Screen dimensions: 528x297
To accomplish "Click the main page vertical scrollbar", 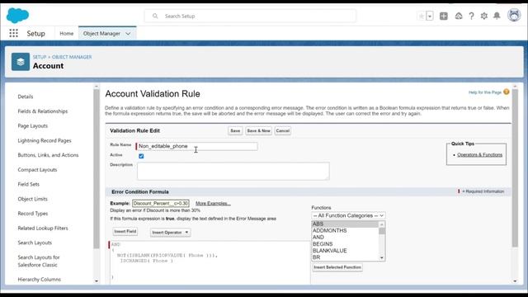I will coord(515,168).
